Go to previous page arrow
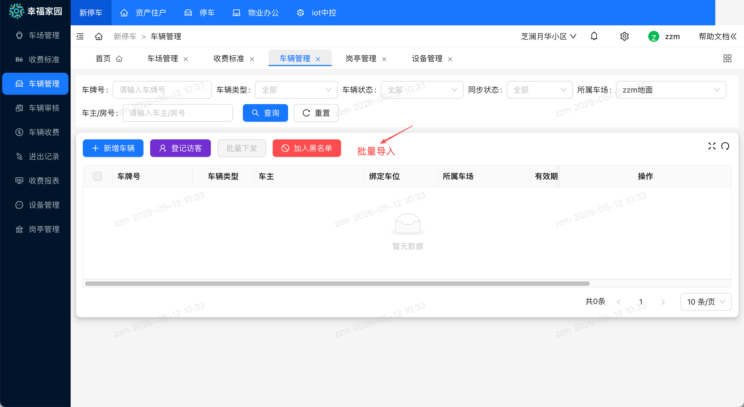This screenshot has width=744, height=407. tap(619, 302)
